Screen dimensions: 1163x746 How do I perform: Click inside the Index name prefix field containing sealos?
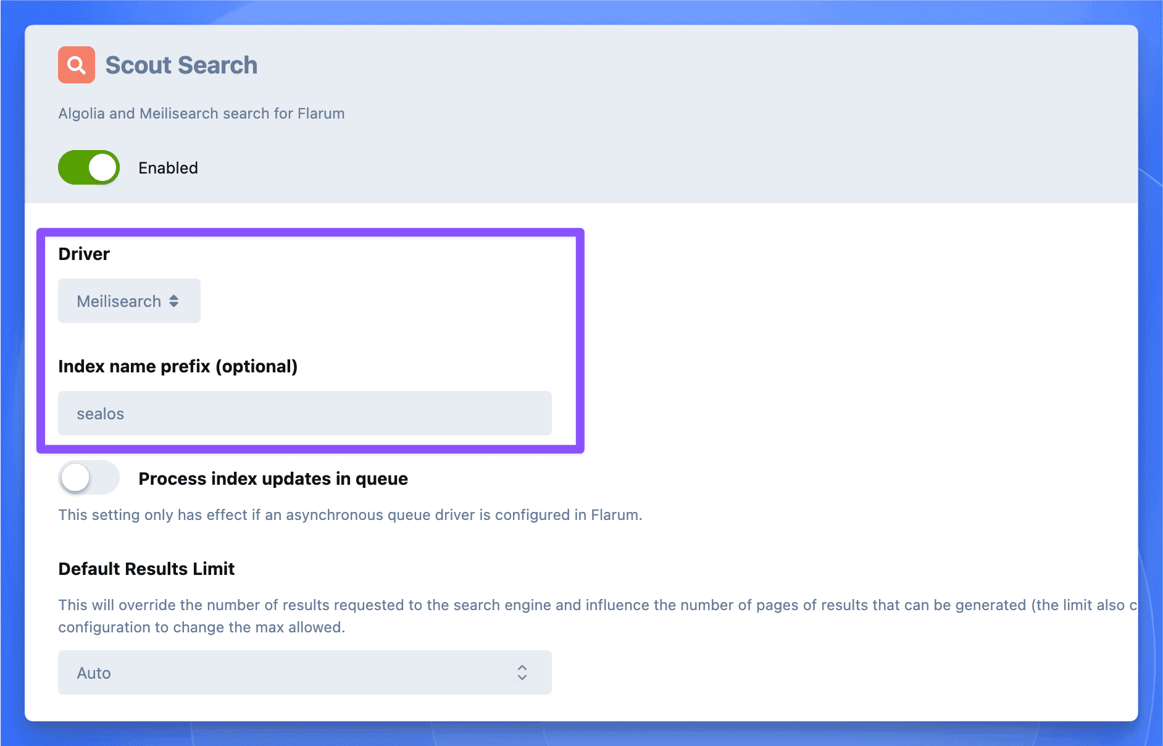[304, 413]
